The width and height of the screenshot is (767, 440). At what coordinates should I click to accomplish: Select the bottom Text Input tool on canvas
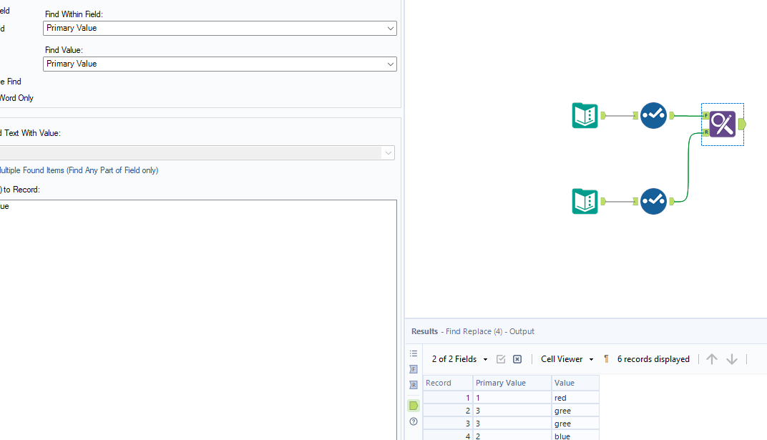[x=585, y=201]
